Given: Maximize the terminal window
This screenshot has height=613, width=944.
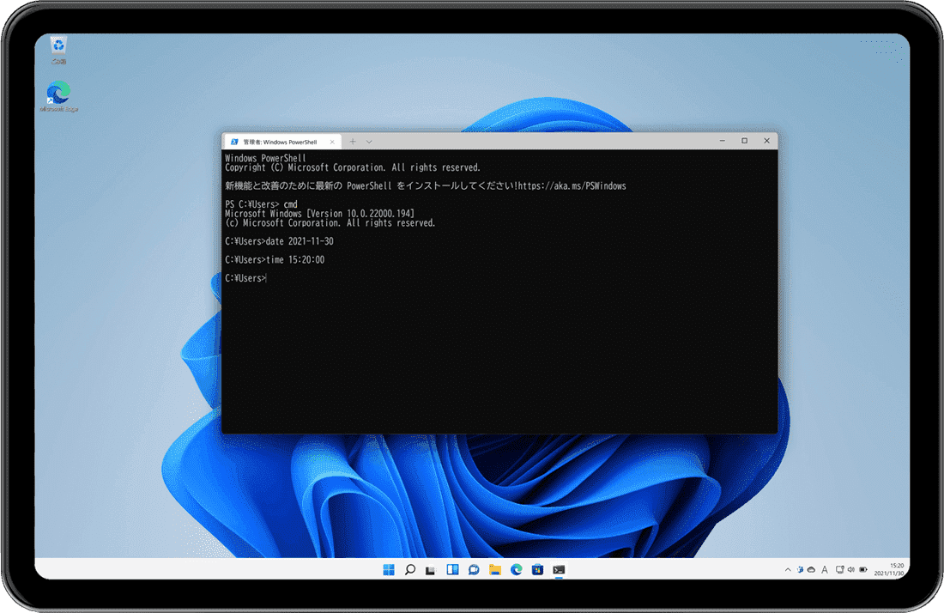Looking at the screenshot, I should [744, 141].
